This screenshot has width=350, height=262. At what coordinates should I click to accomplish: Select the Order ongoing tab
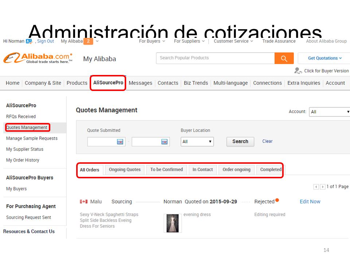(236, 170)
